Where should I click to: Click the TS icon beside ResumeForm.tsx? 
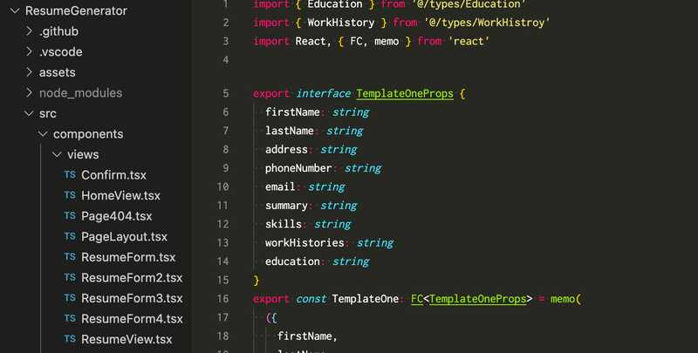pos(70,257)
